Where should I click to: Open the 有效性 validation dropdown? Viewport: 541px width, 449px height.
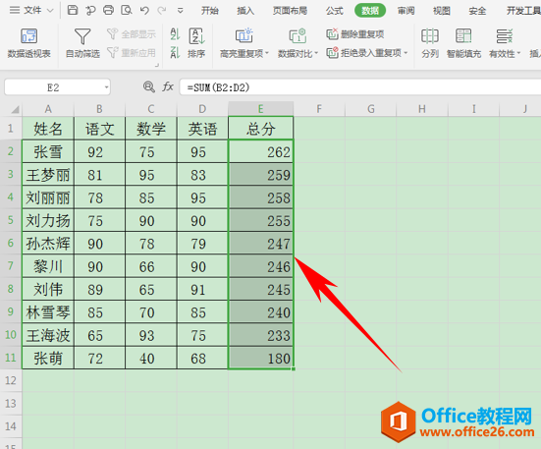505,43
